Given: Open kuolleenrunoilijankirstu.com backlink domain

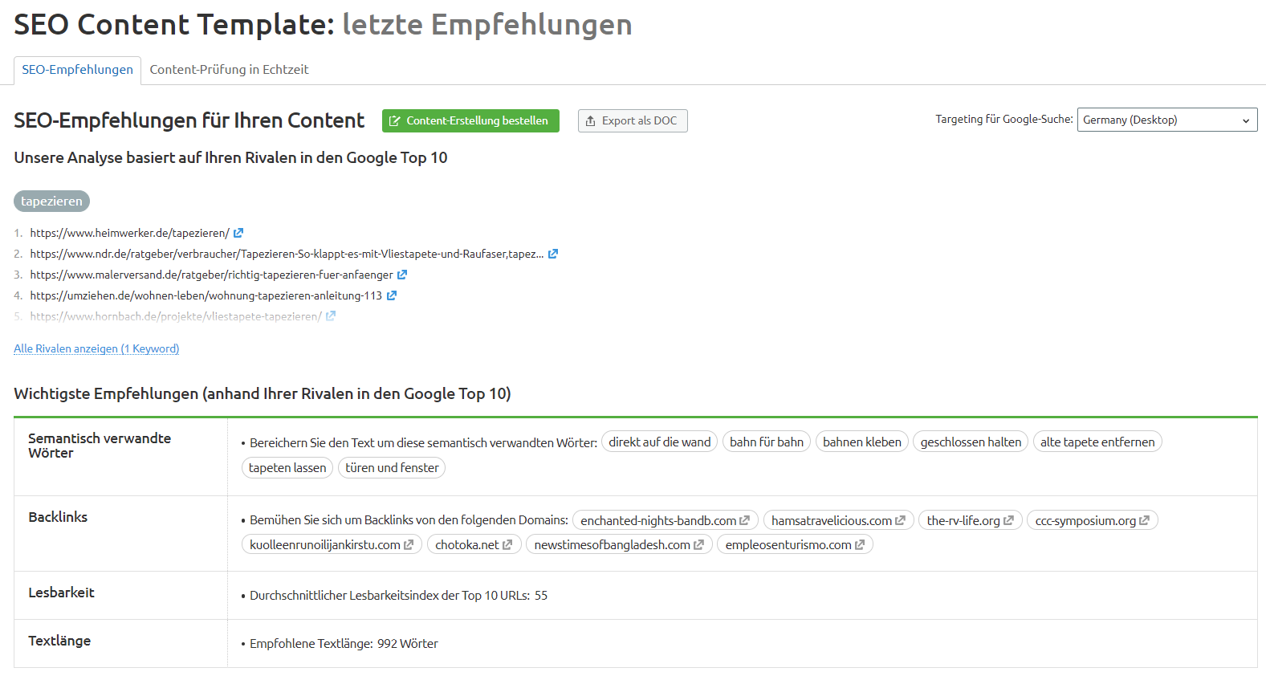Looking at the screenshot, I should click(x=325, y=544).
